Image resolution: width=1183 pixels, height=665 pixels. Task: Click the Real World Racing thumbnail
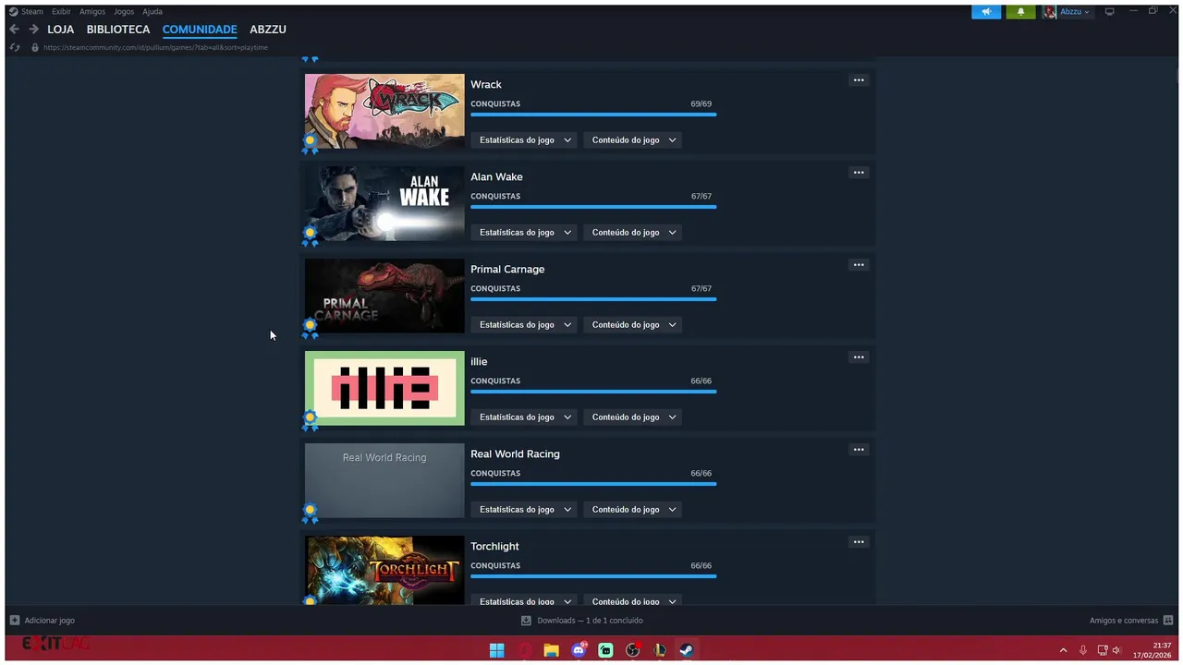pos(384,480)
